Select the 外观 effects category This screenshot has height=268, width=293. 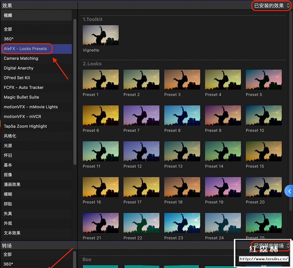click(x=36, y=223)
